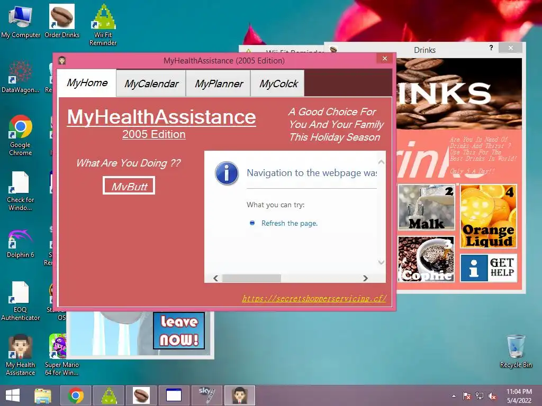Click the MyButt button
Viewport: 542px width, 406px height.
[129, 186]
